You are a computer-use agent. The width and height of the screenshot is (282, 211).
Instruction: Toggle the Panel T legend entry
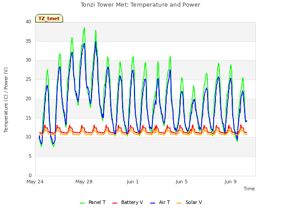(x=93, y=202)
